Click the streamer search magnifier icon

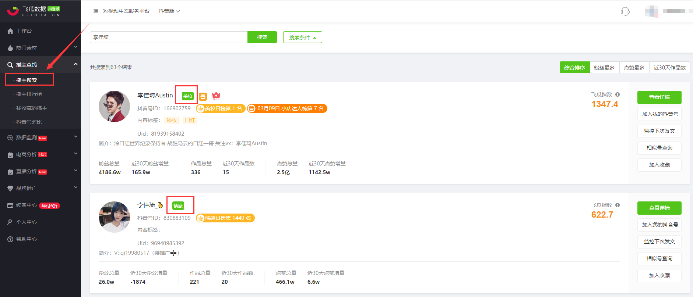(10, 65)
